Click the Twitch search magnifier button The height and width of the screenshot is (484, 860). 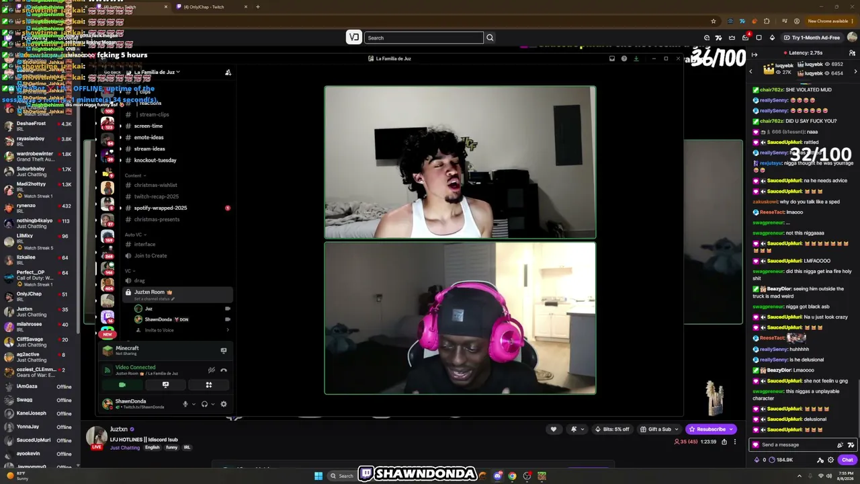click(490, 38)
